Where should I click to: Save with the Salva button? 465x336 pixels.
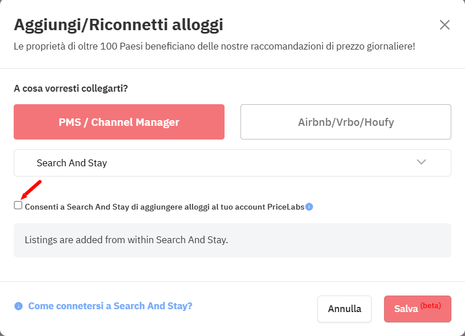point(418,309)
